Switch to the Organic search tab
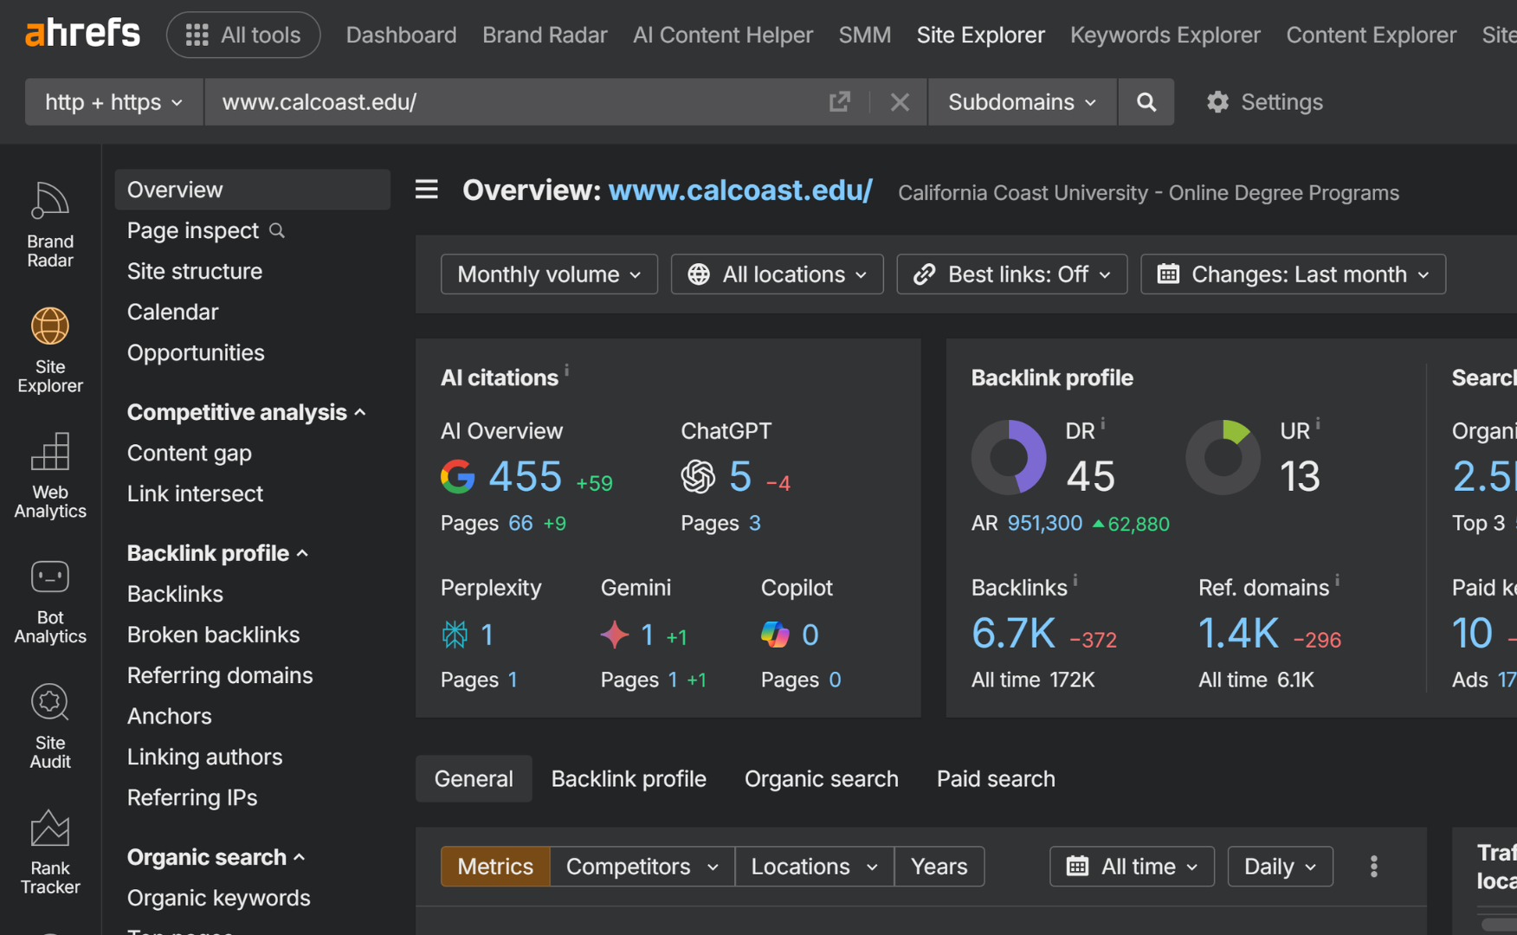 pyautogui.click(x=821, y=779)
